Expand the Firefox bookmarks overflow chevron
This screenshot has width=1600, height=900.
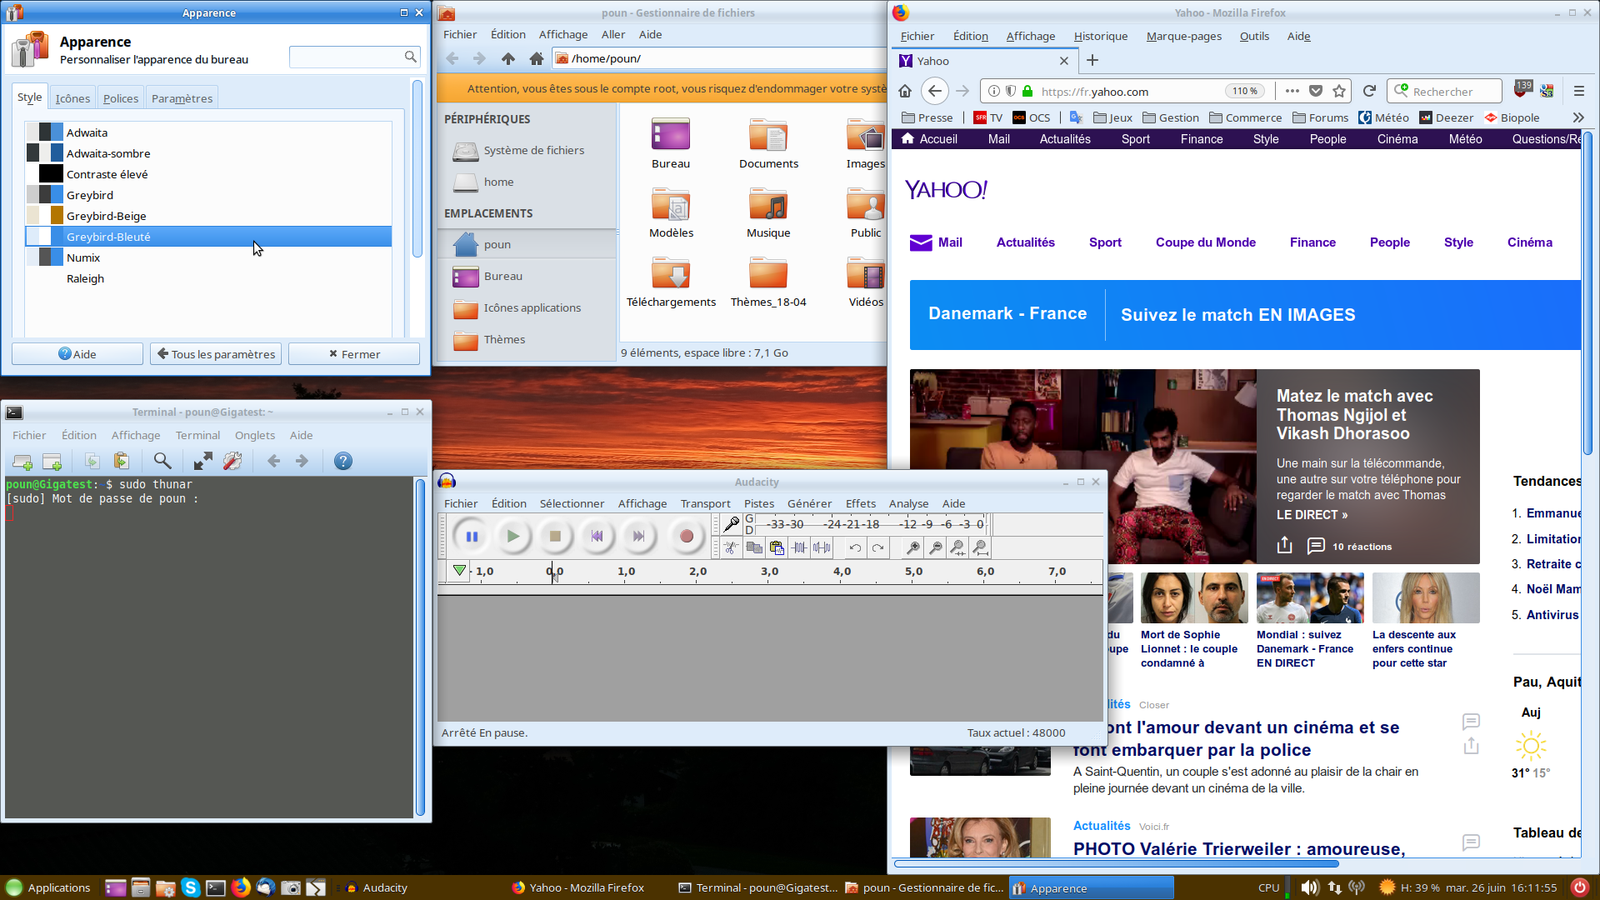pos(1577,117)
